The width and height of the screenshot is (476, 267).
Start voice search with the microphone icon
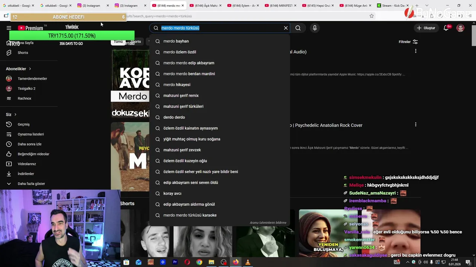coord(315,28)
